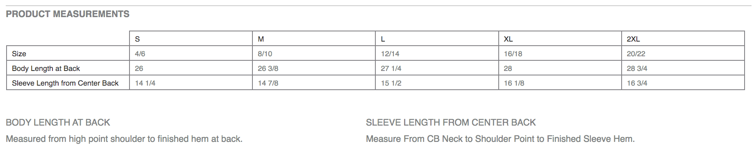This screenshot has height=168, width=754.
Task: Click the 26 3/8 body length cell
Action: pyautogui.click(x=268, y=69)
